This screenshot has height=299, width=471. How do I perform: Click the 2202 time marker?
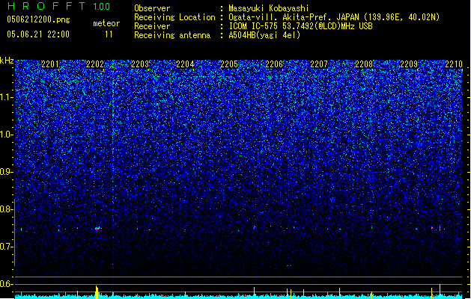tap(95, 64)
